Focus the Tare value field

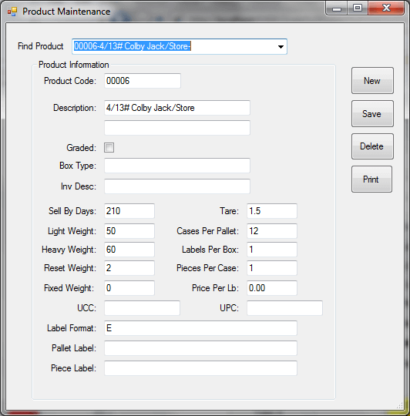point(272,211)
